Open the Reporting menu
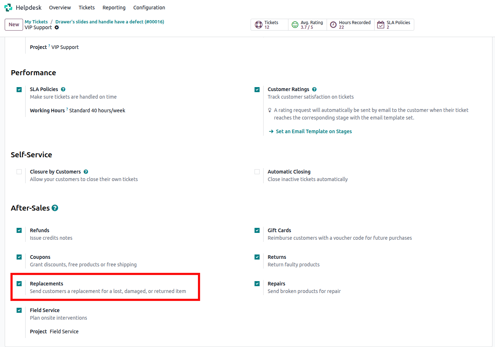The height and width of the screenshot is (347, 495). [x=114, y=8]
